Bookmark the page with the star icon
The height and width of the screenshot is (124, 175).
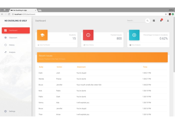coord(166,14)
